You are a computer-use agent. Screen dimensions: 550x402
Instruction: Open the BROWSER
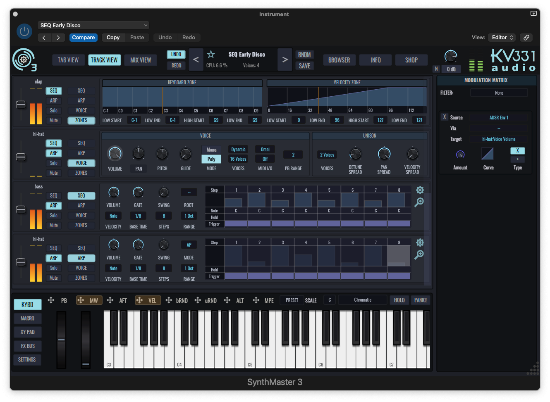(339, 60)
